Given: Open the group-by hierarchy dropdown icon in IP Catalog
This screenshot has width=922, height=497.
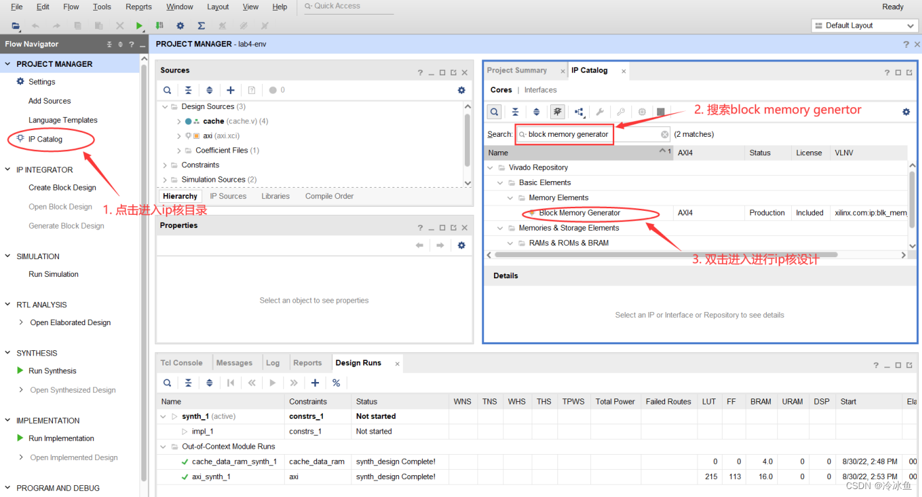Looking at the screenshot, I should point(579,112).
